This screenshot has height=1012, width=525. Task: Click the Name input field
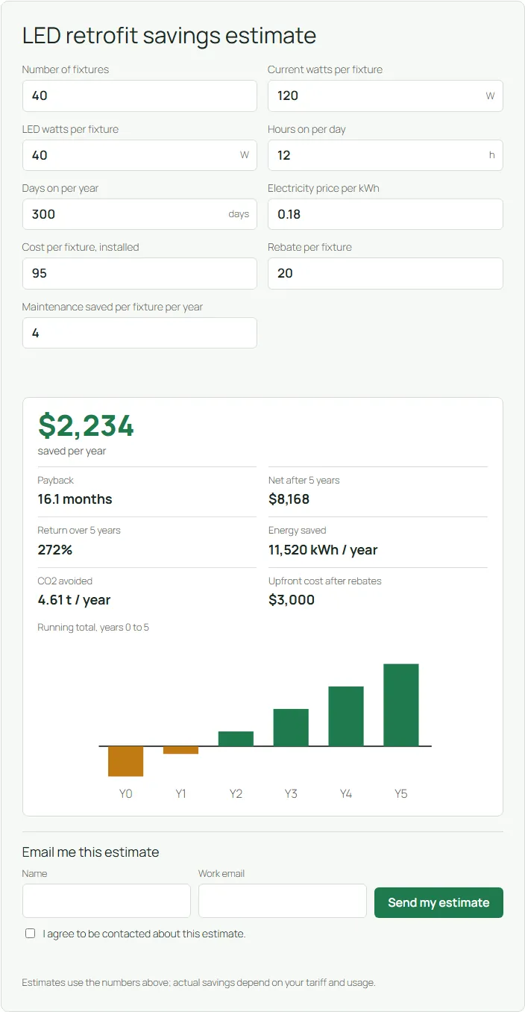point(107,901)
